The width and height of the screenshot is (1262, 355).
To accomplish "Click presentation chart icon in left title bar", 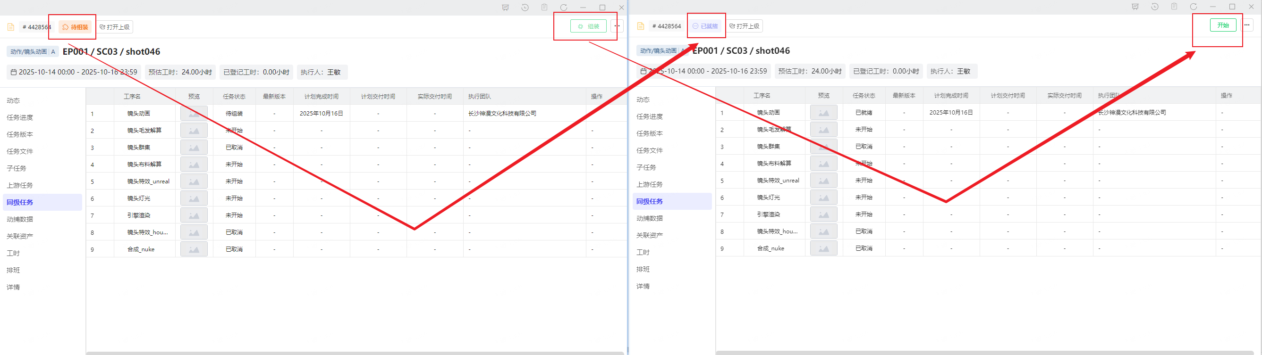I will click(x=505, y=8).
